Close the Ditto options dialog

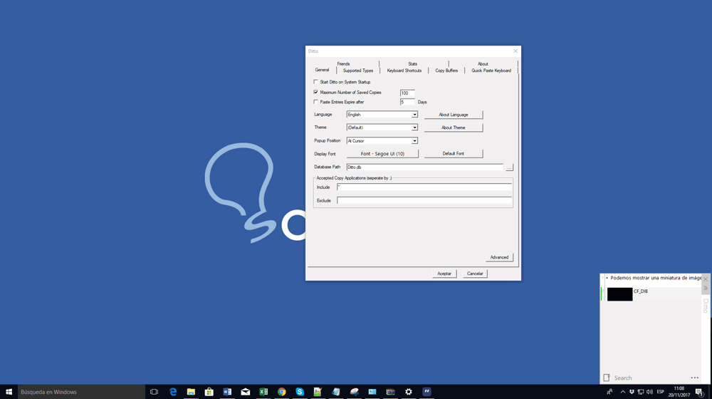[515, 51]
